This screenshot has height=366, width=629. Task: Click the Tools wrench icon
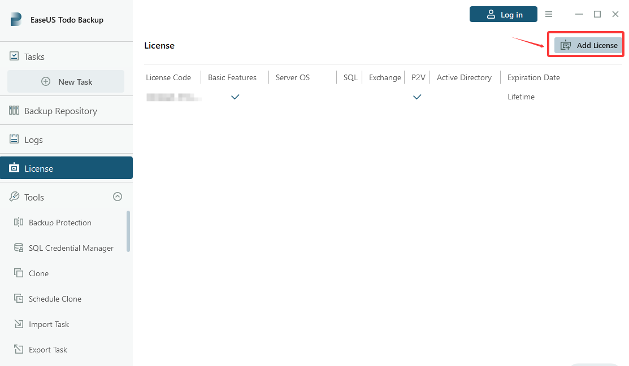click(x=14, y=197)
